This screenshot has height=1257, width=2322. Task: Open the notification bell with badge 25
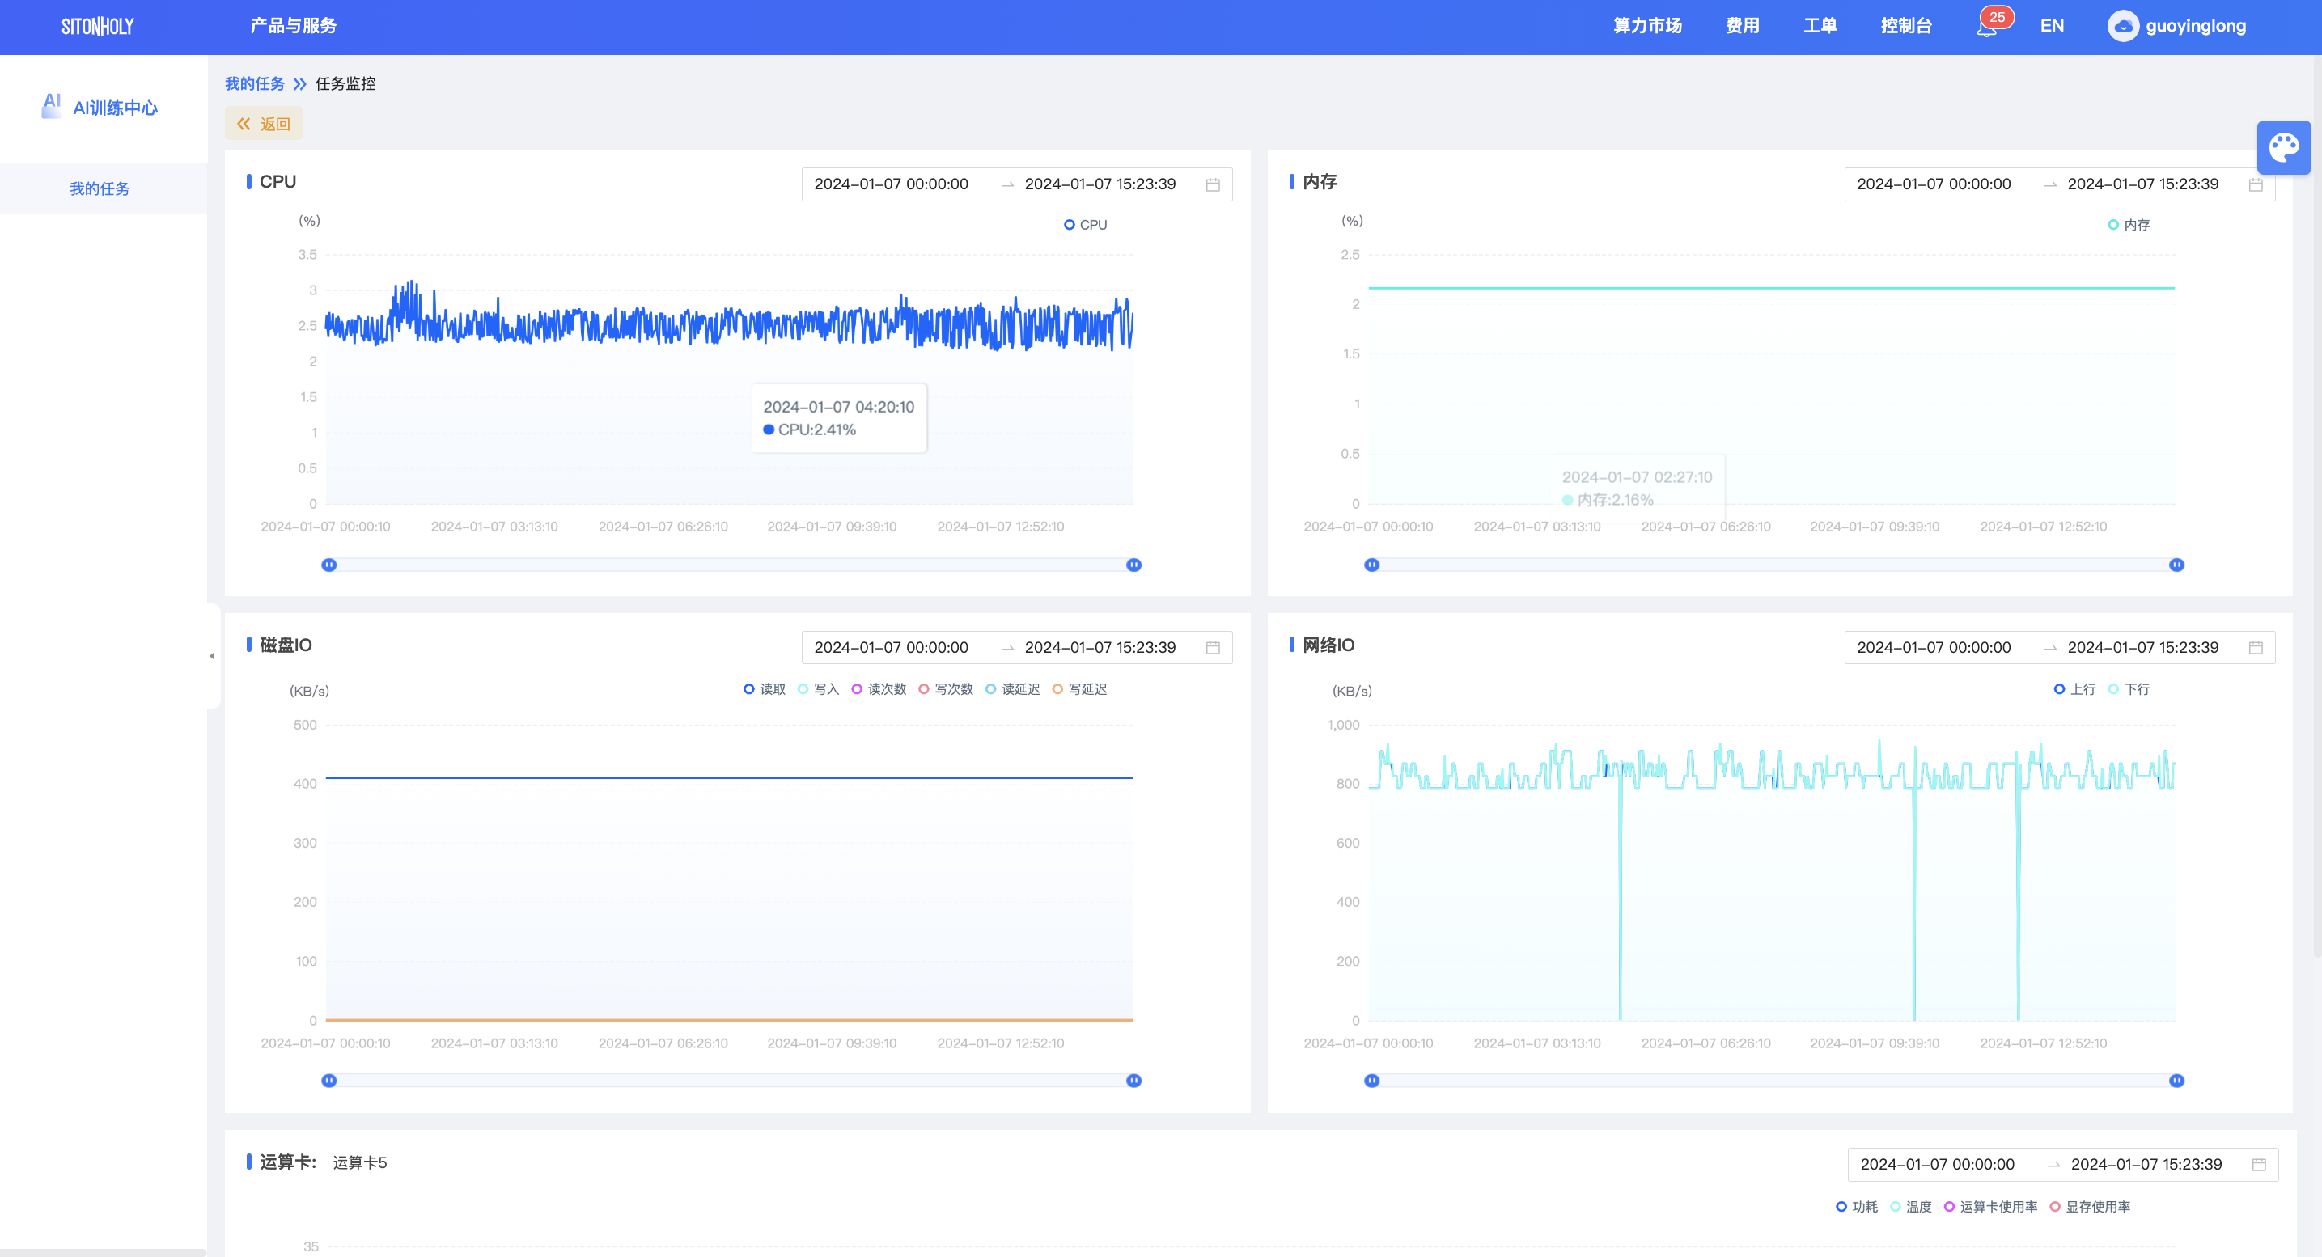[1987, 27]
